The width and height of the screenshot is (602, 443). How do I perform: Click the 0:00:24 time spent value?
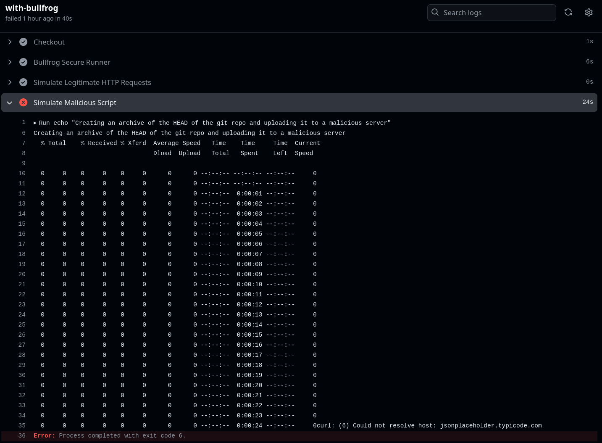[250, 426]
